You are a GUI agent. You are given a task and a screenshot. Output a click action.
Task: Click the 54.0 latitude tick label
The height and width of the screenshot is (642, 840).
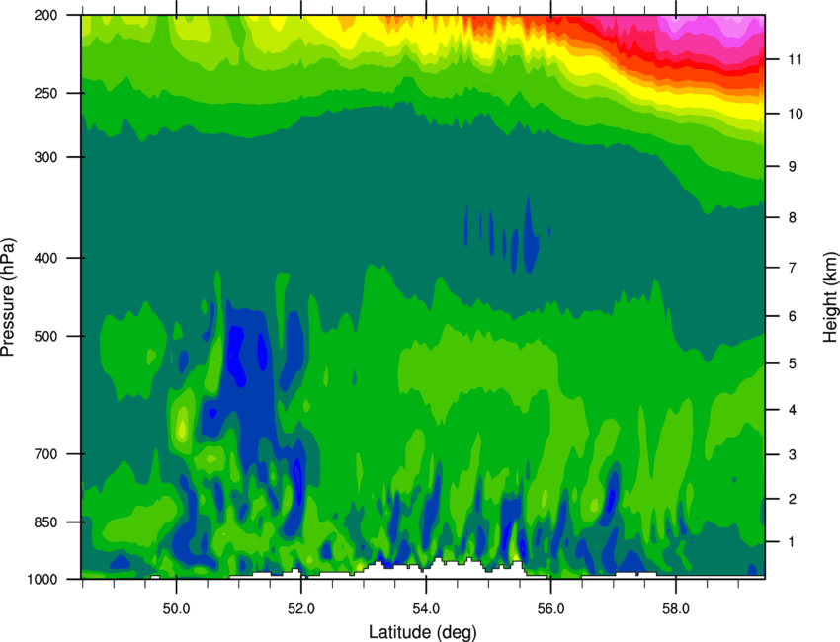click(x=426, y=608)
